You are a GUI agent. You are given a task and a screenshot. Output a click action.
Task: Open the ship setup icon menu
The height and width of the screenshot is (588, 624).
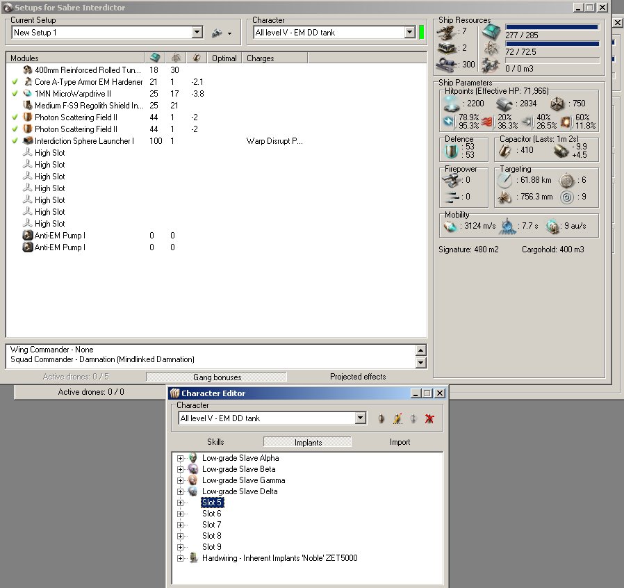point(222,33)
